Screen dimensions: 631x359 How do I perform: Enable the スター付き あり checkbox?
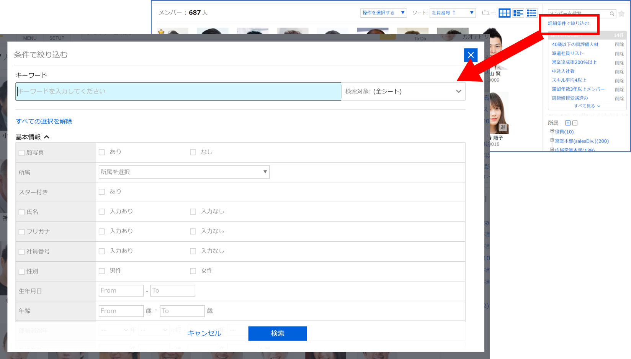[x=102, y=192]
